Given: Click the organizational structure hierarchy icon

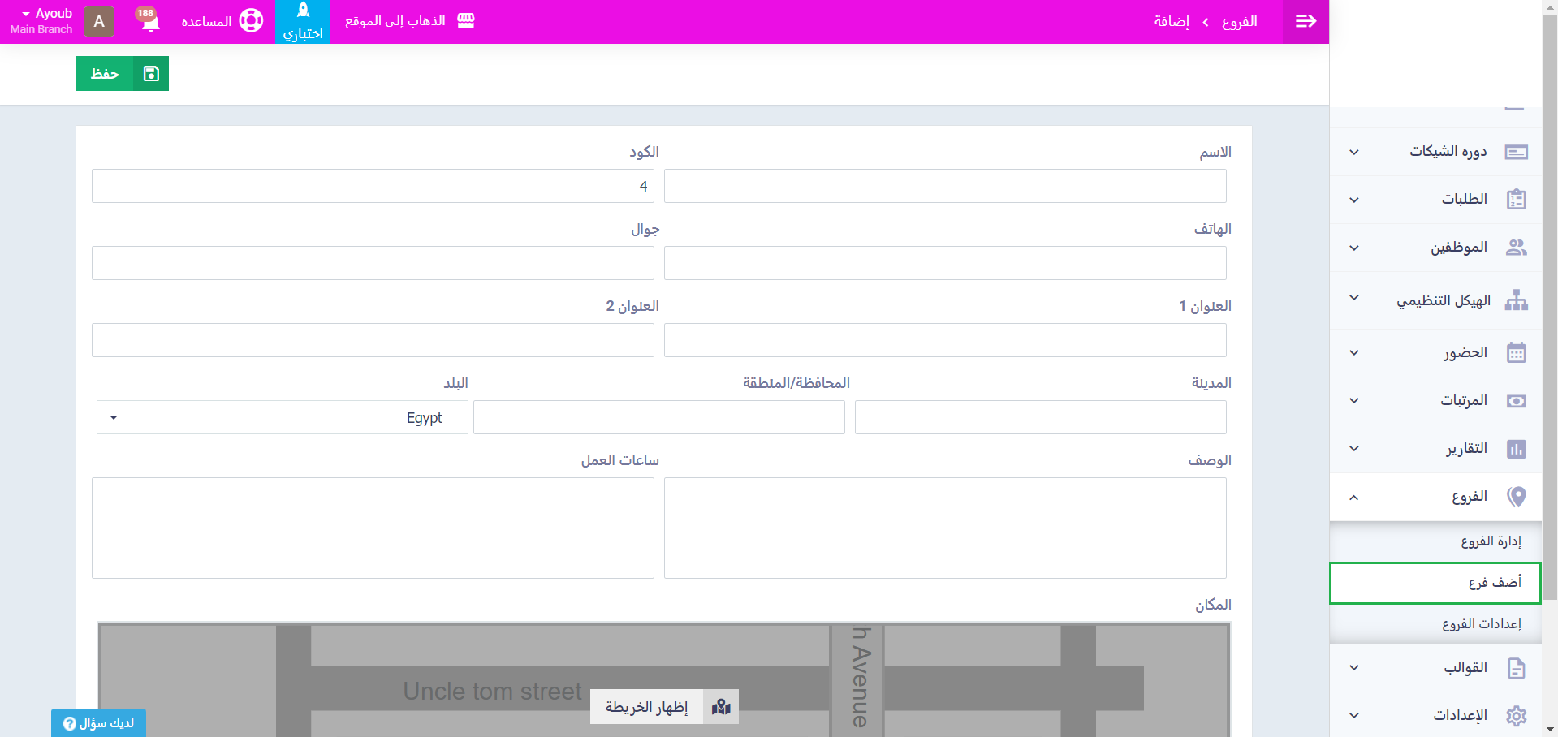Looking at the screenshot, I should 1516,300.
